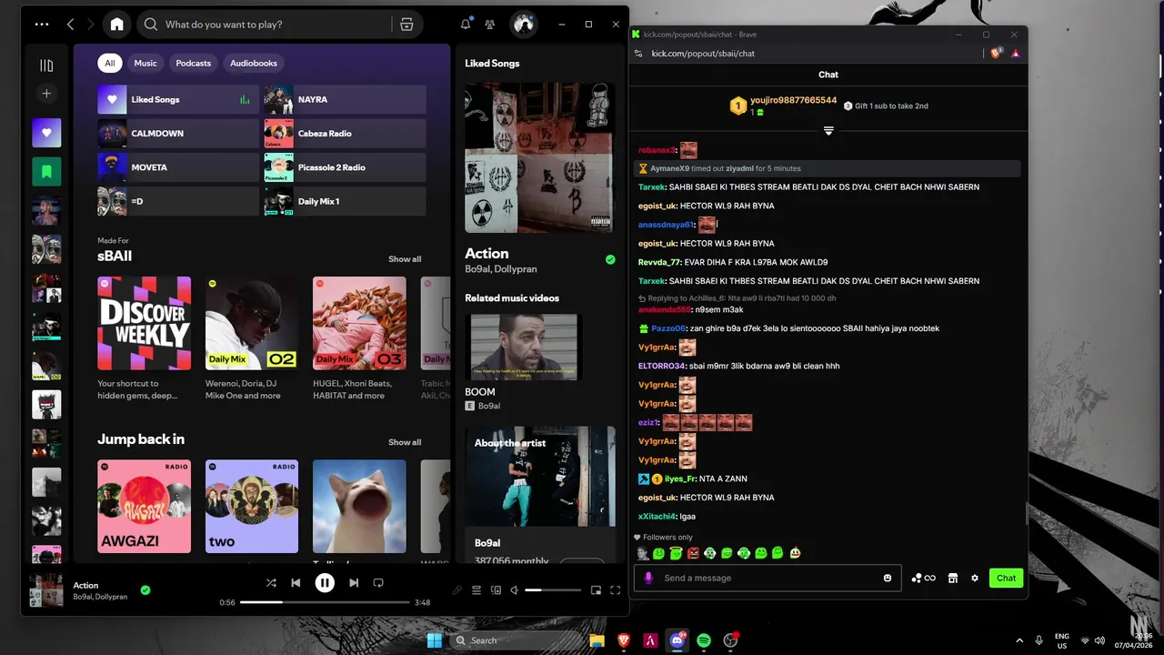The width and height of the screenshot is (1164, 655).
Task: Toggle liked checkmark beside Action in Now Playing panel
Action: pyautogui.click(x=610, y=259)
